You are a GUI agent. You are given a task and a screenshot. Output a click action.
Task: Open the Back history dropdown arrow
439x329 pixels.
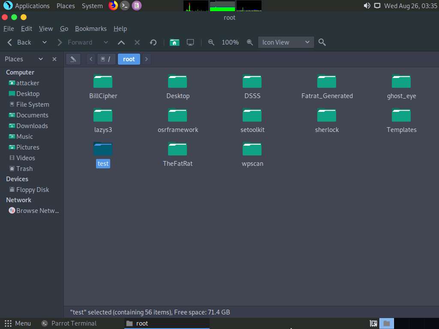[x=44, y=42]
